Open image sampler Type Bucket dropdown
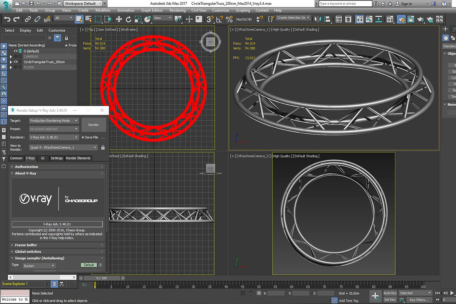Viewport: 456px width, 304px height. pyautogui.click(x=39, y=266)
